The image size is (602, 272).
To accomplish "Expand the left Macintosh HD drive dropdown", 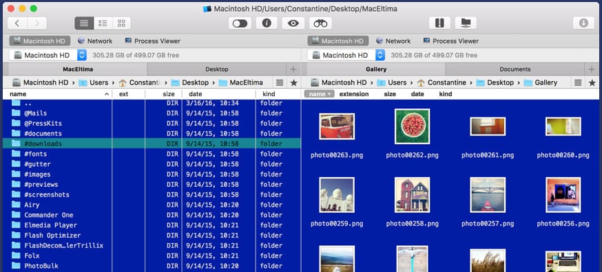I will point(82,55).
